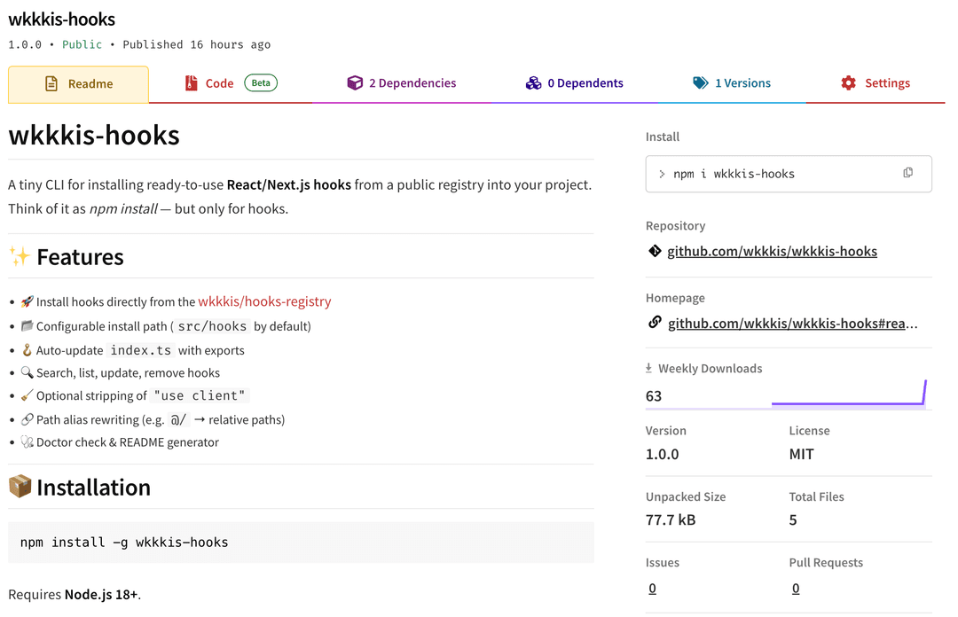Click the Readme document icon
Image resolution: width=958 pixels, height=617 pixels.
point(51,83)
